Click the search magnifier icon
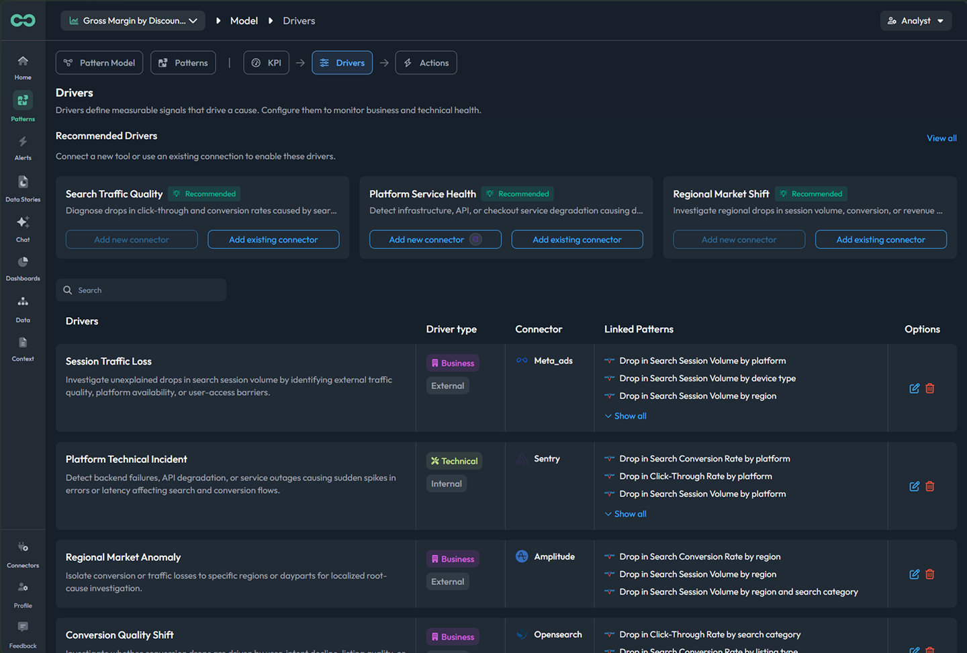This screenshot has width=967, height=653. [x=68, y=290]
